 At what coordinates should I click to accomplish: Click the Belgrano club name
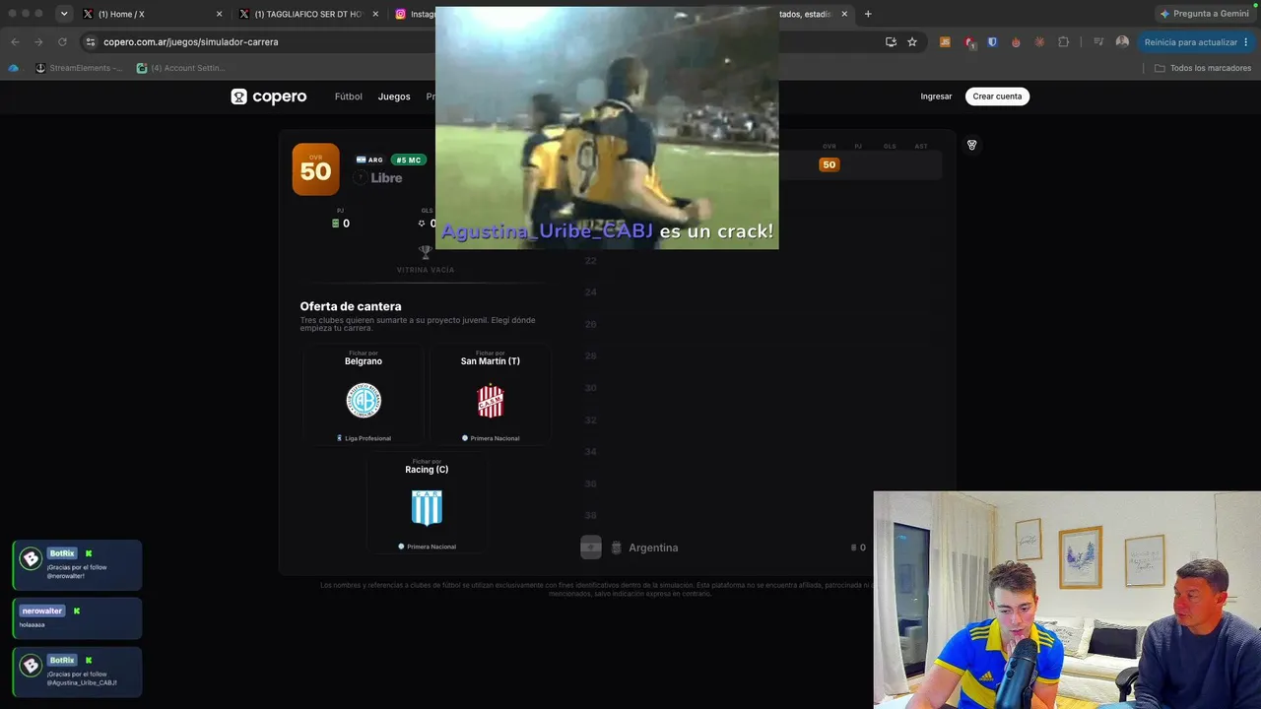(x=364, y=361)
